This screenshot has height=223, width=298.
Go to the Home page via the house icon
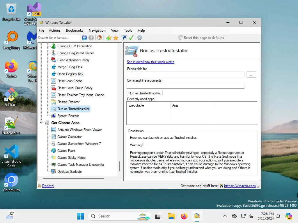(100, 37)
